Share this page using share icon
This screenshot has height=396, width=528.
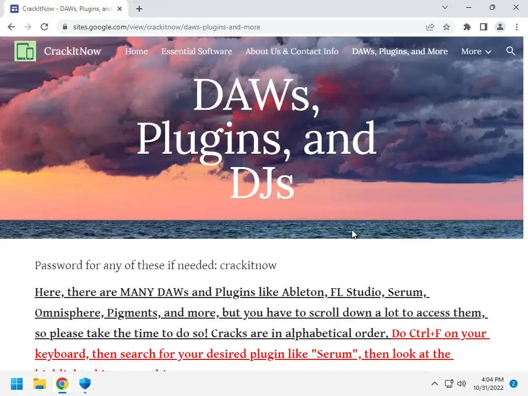430,27
